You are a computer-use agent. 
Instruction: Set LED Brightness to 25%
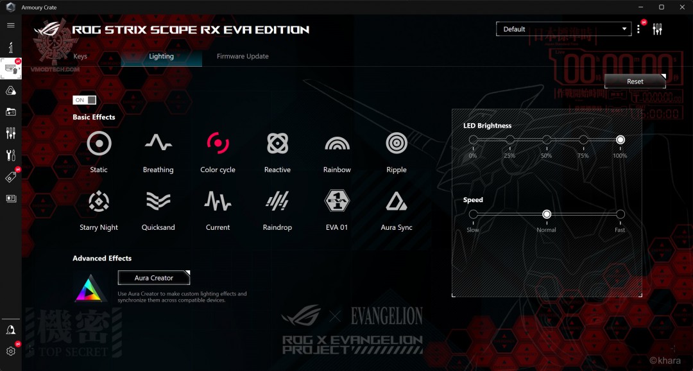coord(509,140)
